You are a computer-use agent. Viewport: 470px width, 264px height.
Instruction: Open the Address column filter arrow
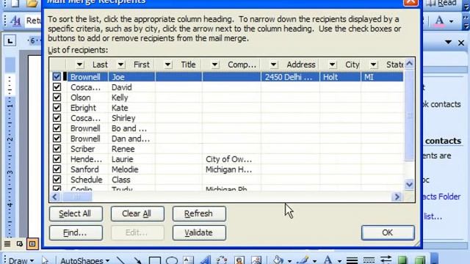pyautogui.click(x=273, y=65)
